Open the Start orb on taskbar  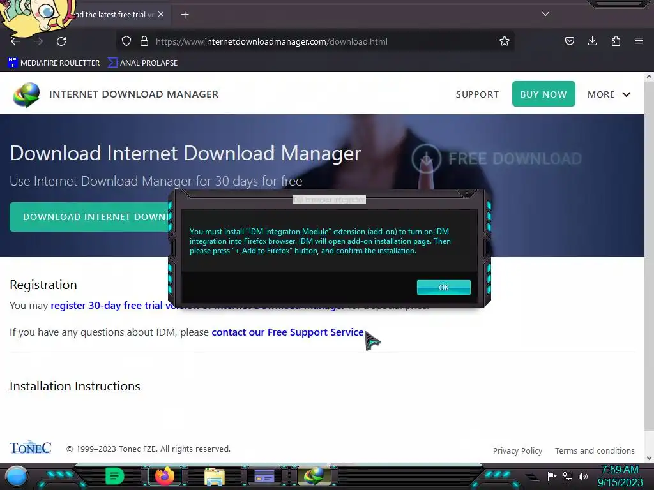click(x=17, y=476)
